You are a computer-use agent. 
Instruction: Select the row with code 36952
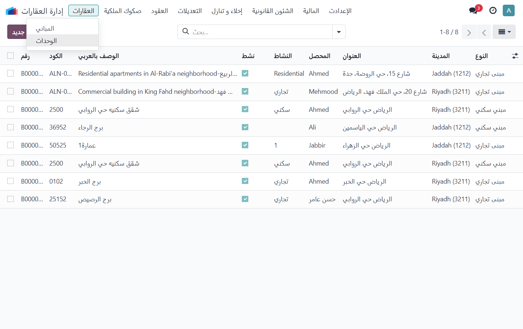point(10,127)
